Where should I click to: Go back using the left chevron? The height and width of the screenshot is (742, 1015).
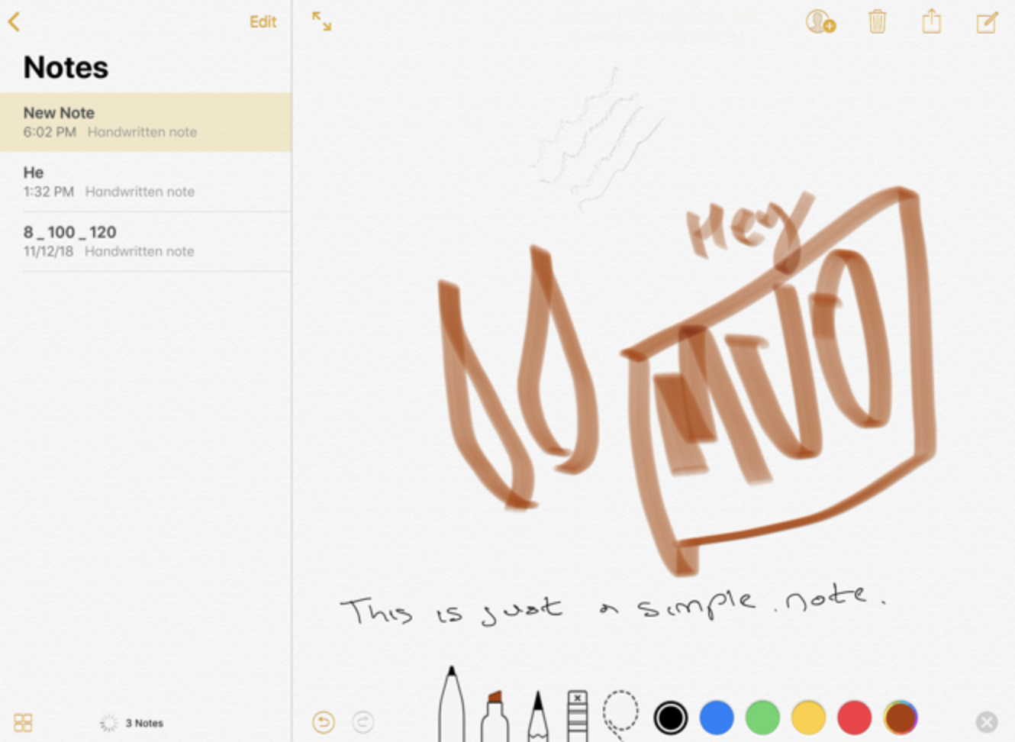click(x=14, y=21)
